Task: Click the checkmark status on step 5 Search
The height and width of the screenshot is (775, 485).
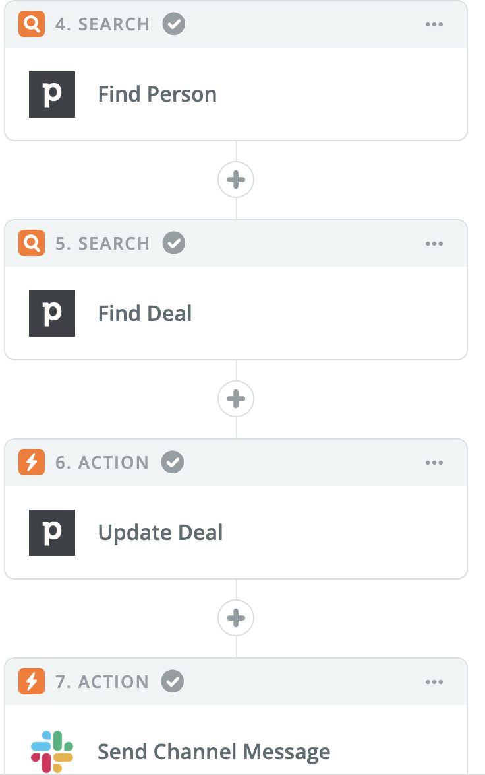Action: 174,243
